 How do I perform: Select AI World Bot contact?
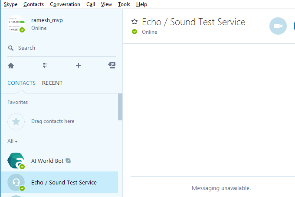(x=59, y=161)
